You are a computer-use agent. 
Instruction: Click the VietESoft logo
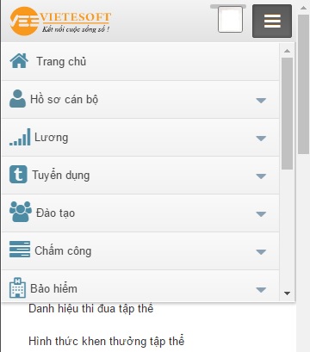pyautogui.click(x=60, y=21)
